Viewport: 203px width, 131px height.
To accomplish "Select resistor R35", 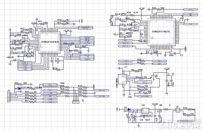I will [x=85, y=87].
